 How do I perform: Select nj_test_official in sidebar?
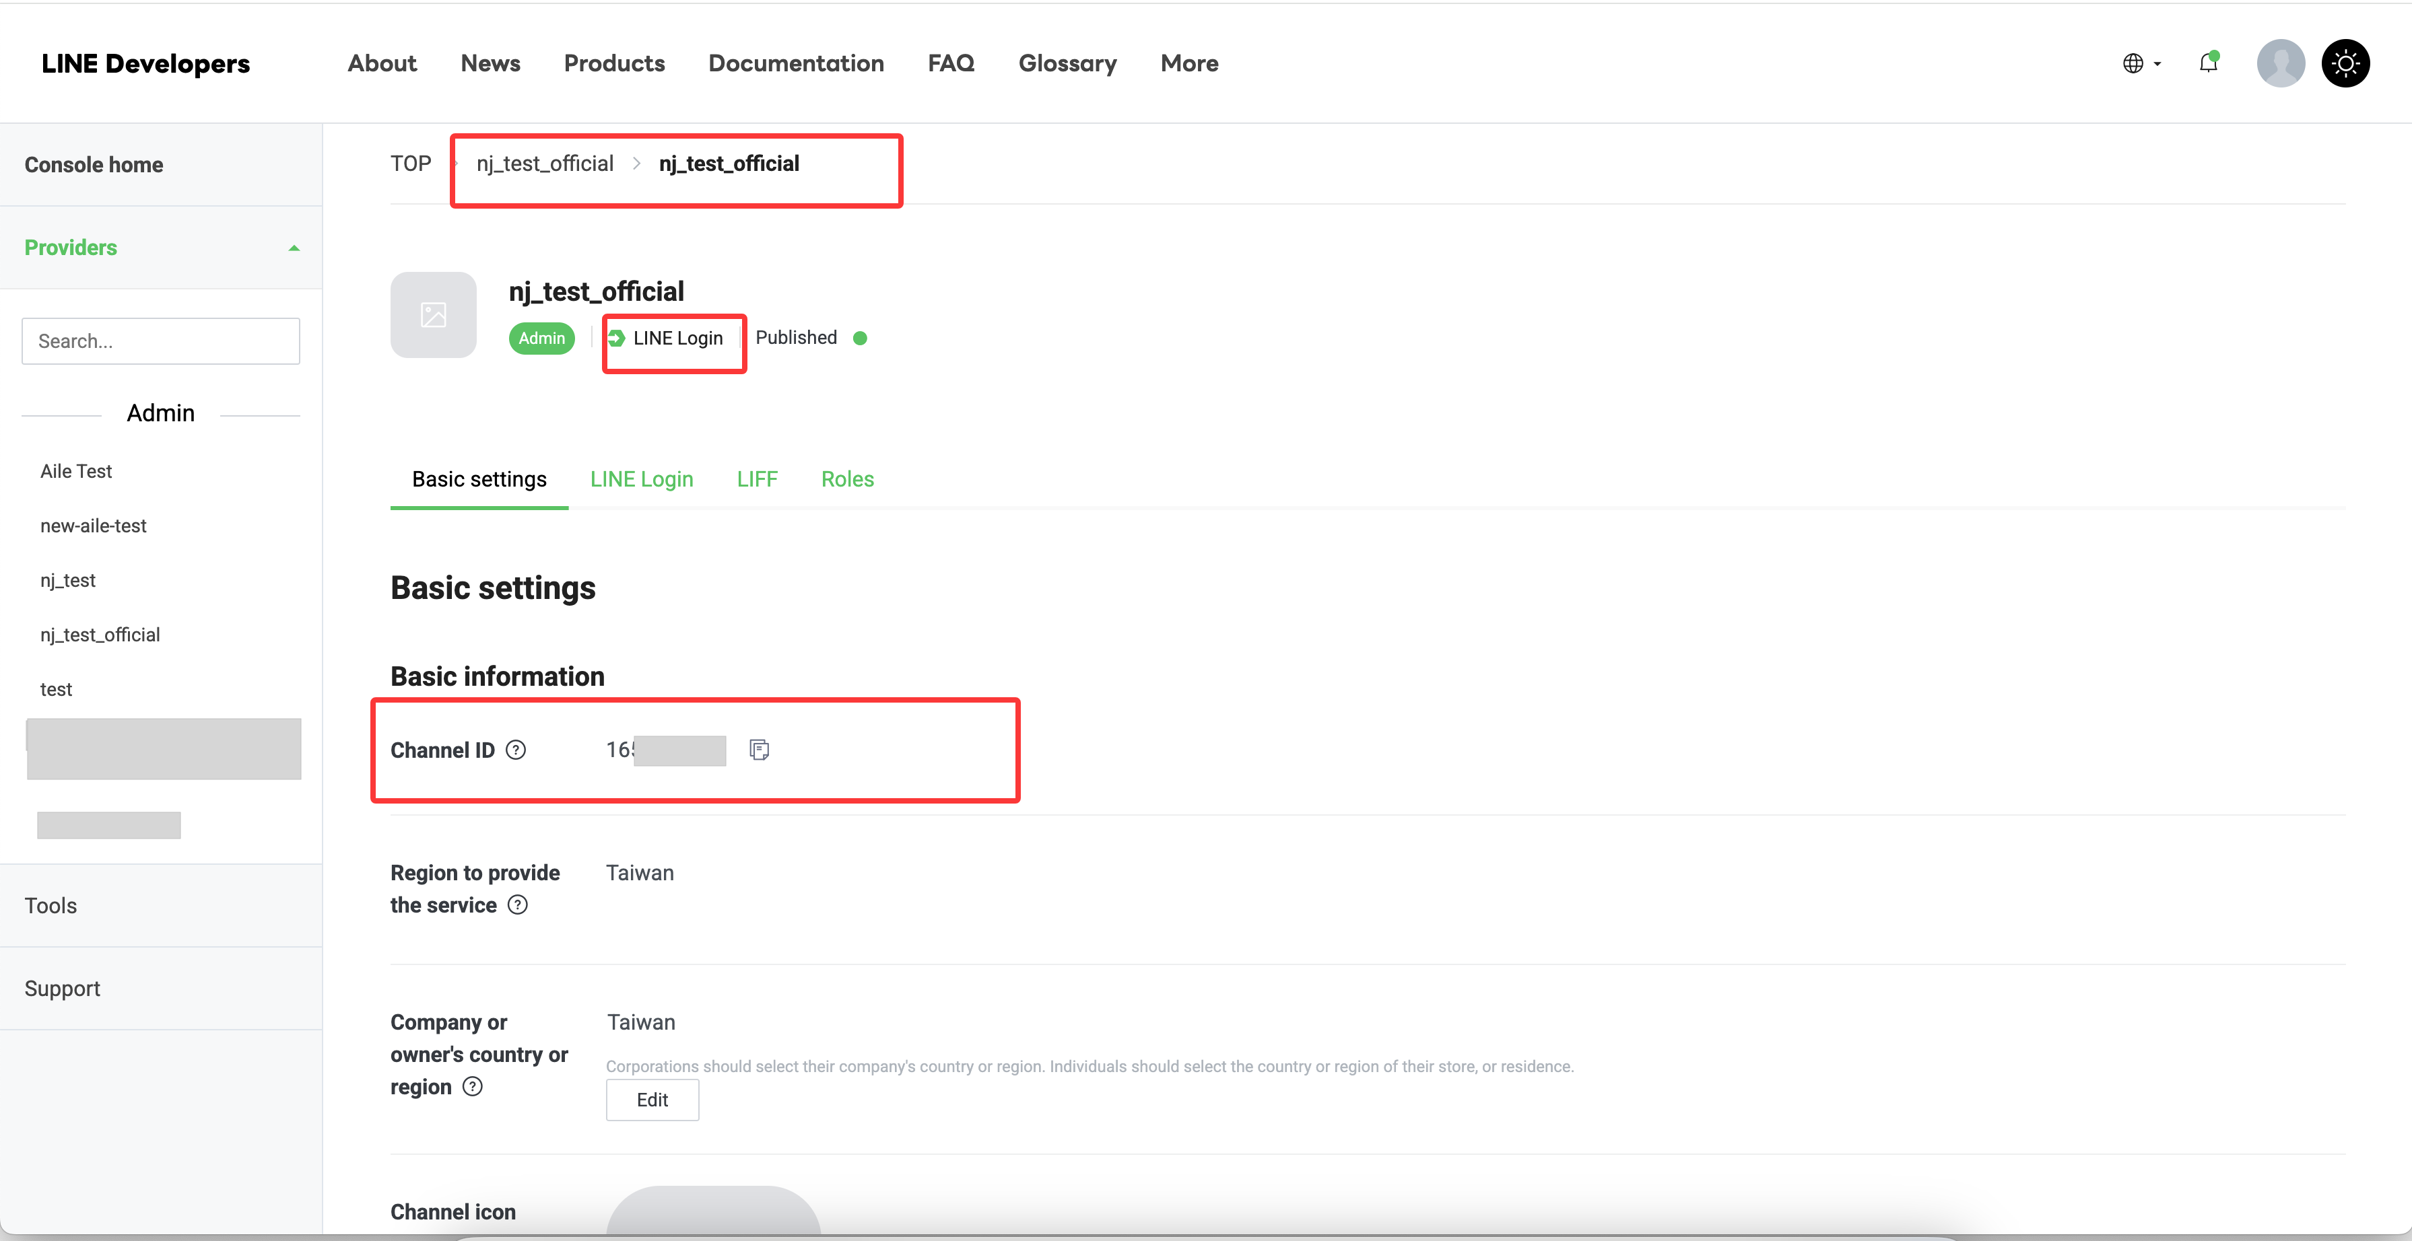(100, 635)
